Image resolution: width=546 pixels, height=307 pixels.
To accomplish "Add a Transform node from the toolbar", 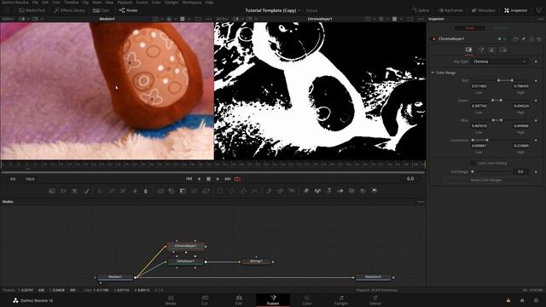I will pos(206,191).
